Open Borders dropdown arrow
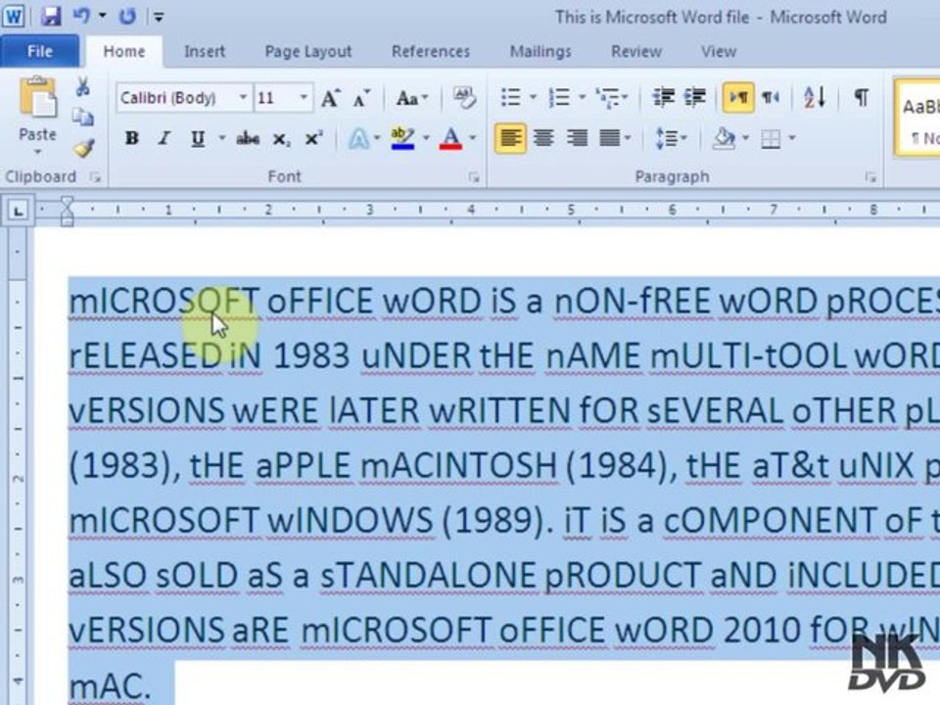 792,138
